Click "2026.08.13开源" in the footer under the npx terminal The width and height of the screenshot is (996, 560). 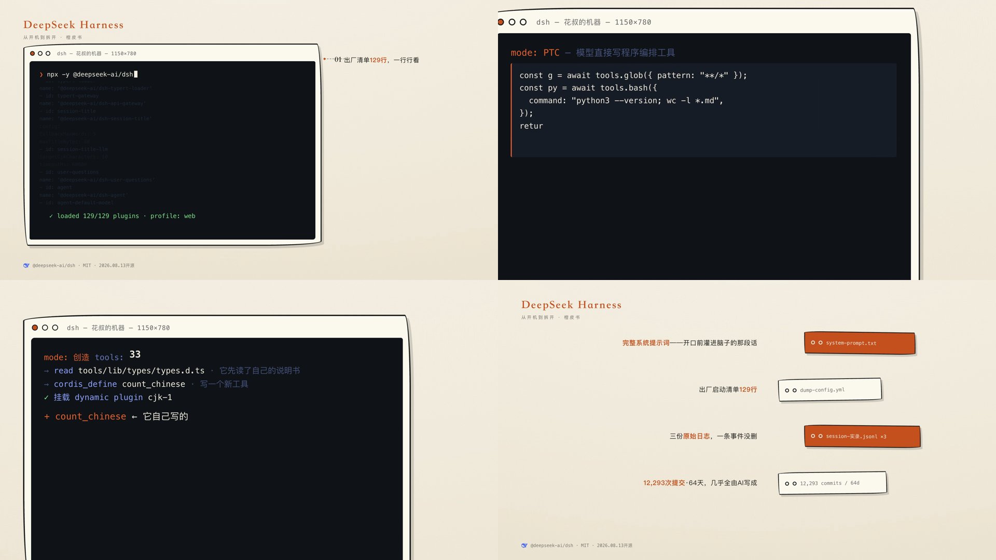click(117, 265)
